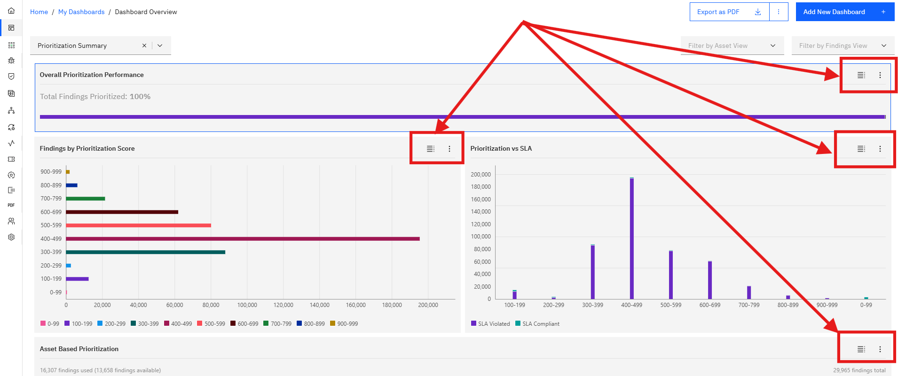Go to Home breadcrumb link
The height and width of the screenshot is (376, 898).
(x=39, y=12)
